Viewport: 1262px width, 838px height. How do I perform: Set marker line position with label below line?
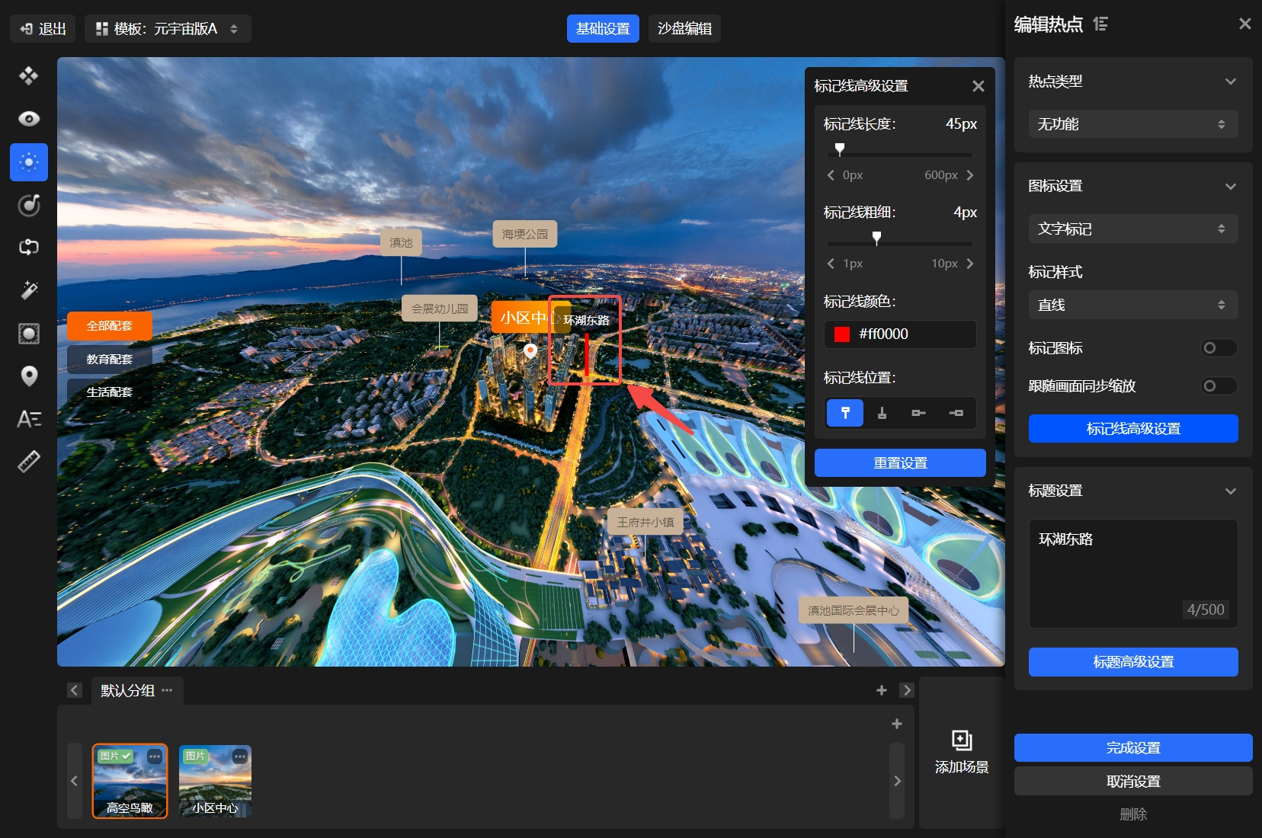tap(882, 413)
